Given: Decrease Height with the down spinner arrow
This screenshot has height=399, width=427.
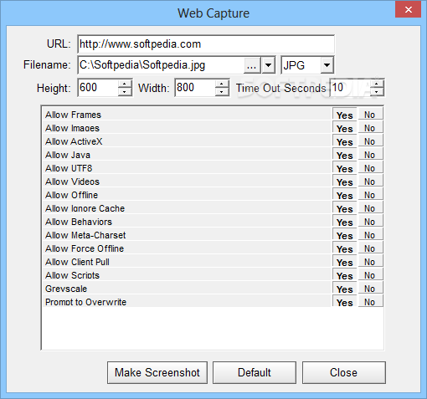Looking at the screenshot, I should coord(125,92).
